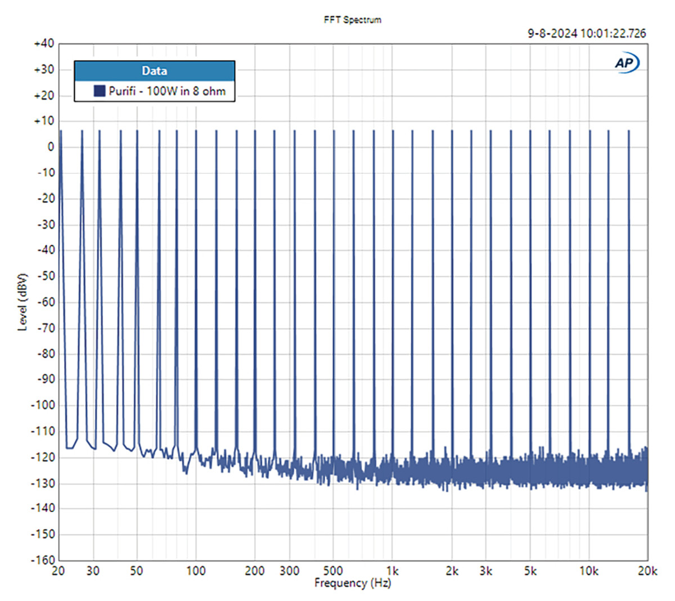Image resolution: width=675 pixels, height=601 pixels.
Task: Click the 500 x-axis tick label
Action: click(334, 571)
